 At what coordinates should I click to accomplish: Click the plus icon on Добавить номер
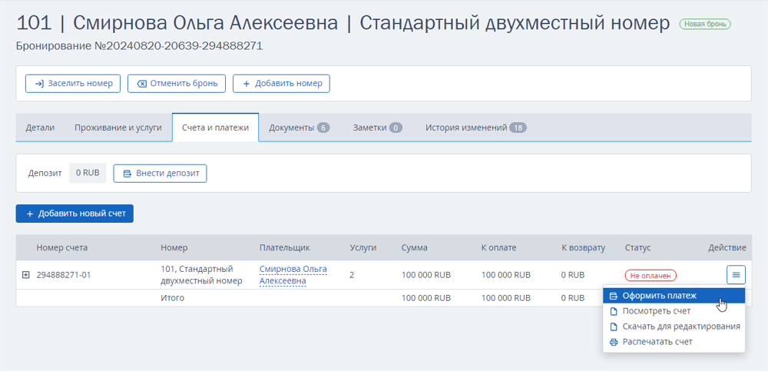coord(247,83)
